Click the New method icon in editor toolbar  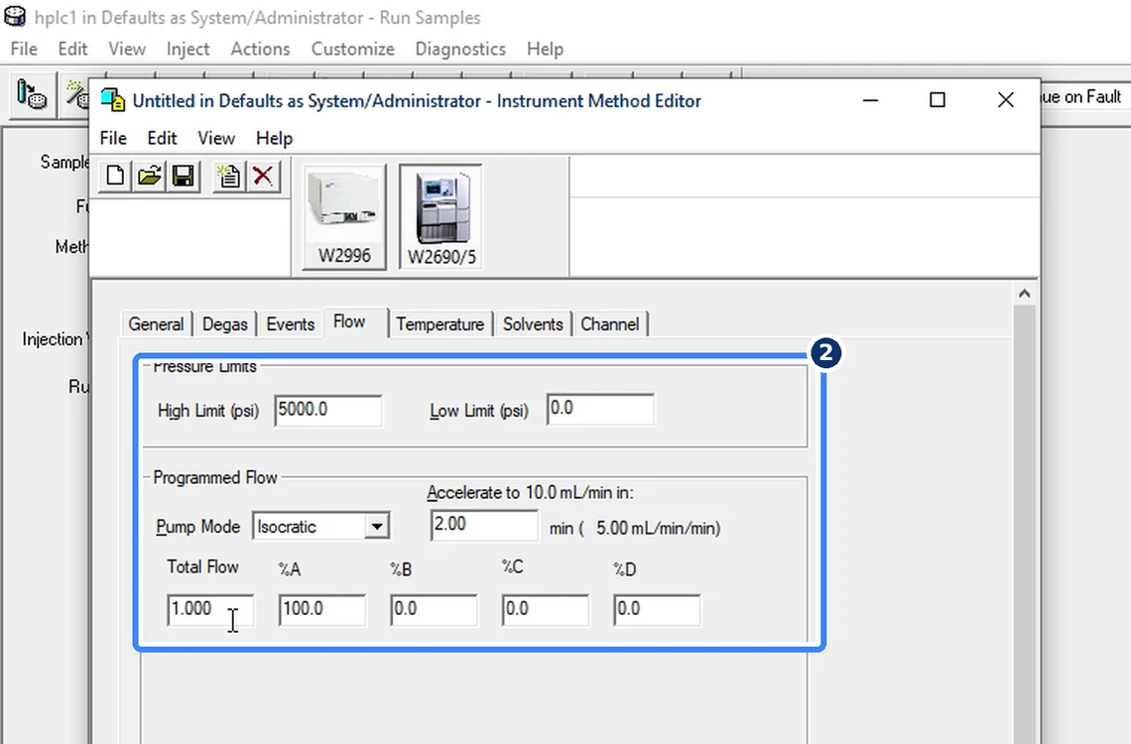(115, 176)
